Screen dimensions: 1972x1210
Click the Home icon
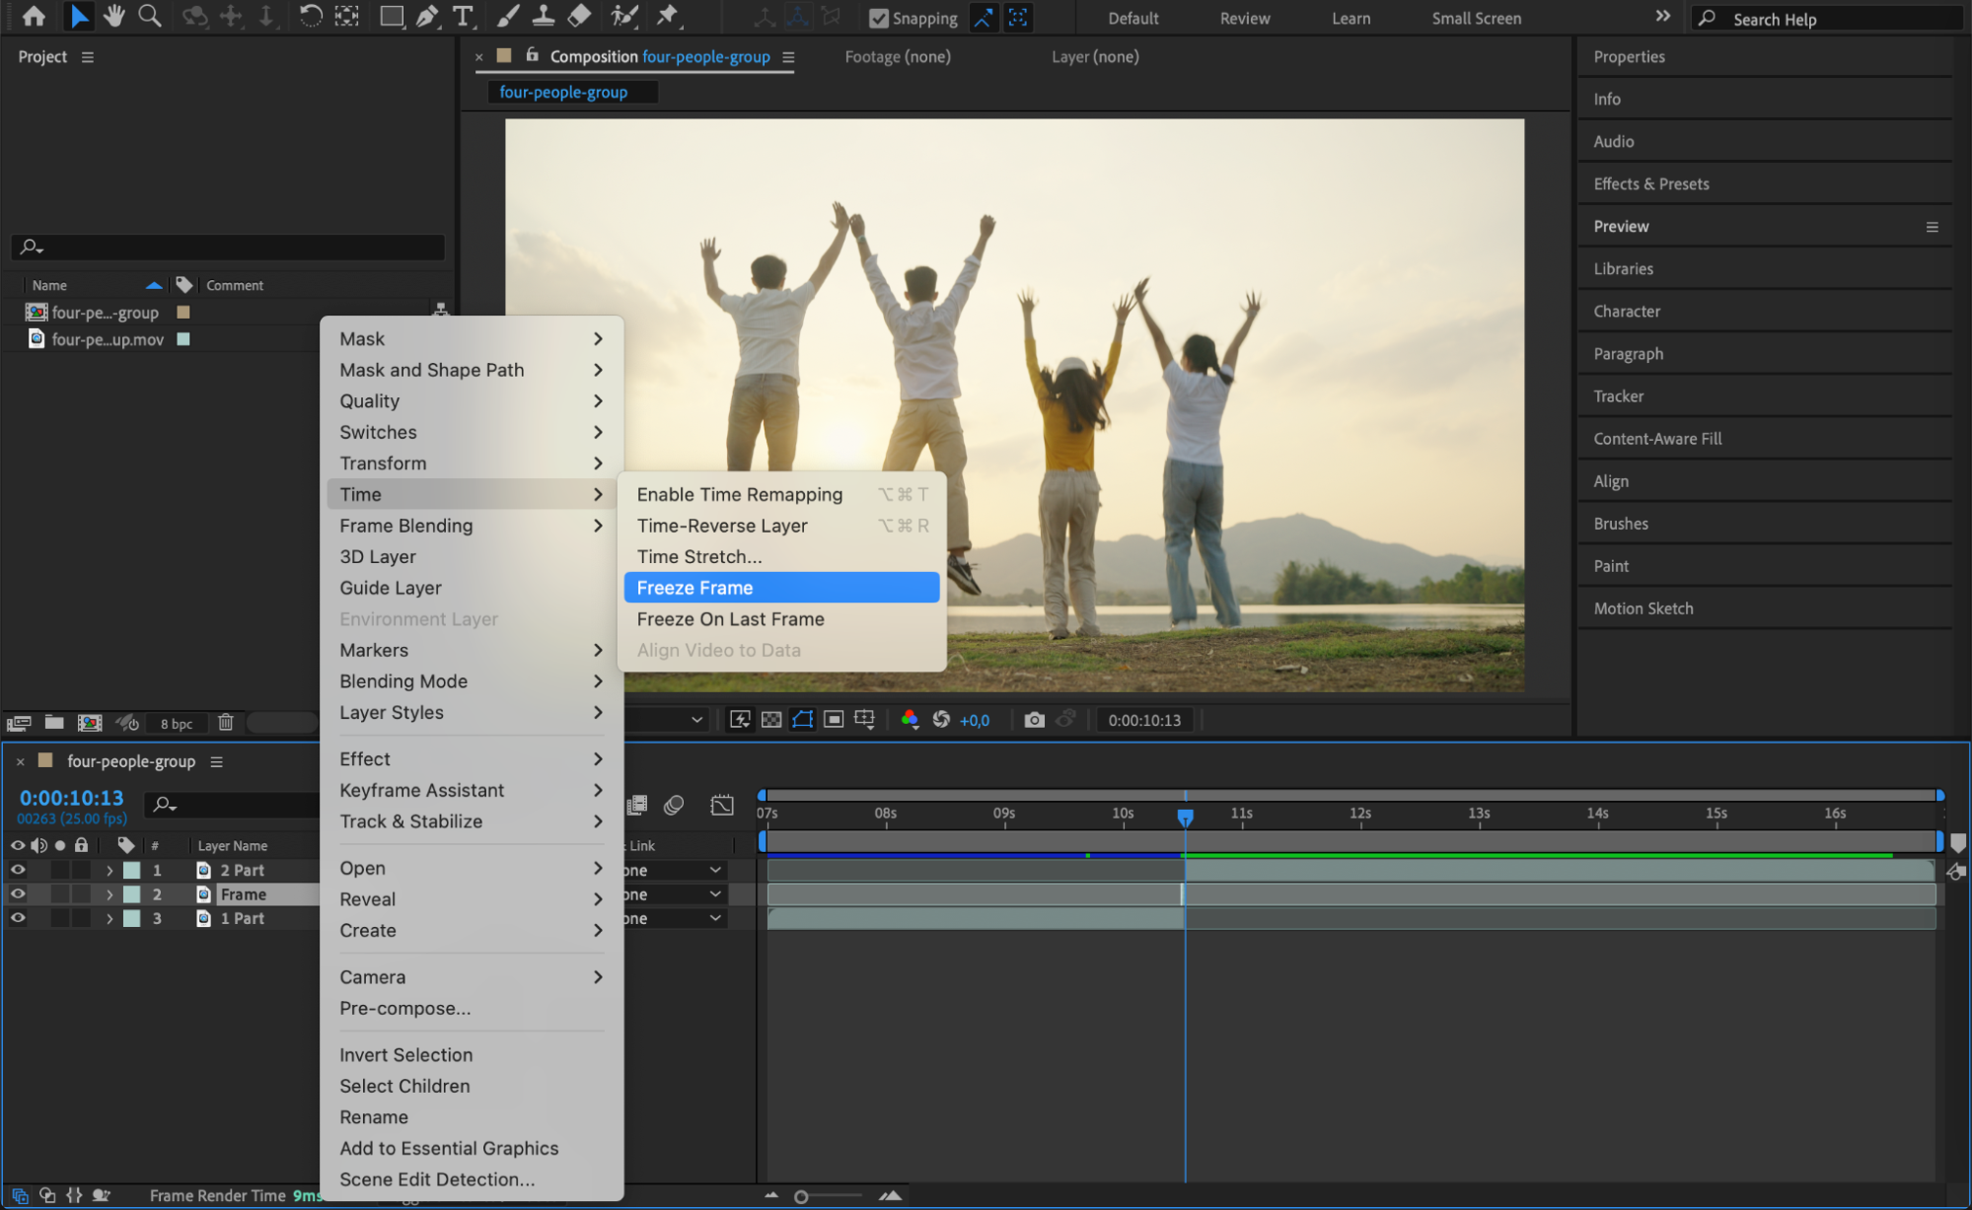point(34,16)
